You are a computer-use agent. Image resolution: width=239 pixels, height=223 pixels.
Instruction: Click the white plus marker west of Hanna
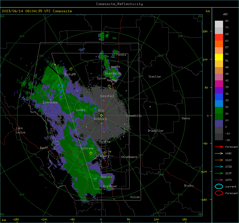(150, 107)
